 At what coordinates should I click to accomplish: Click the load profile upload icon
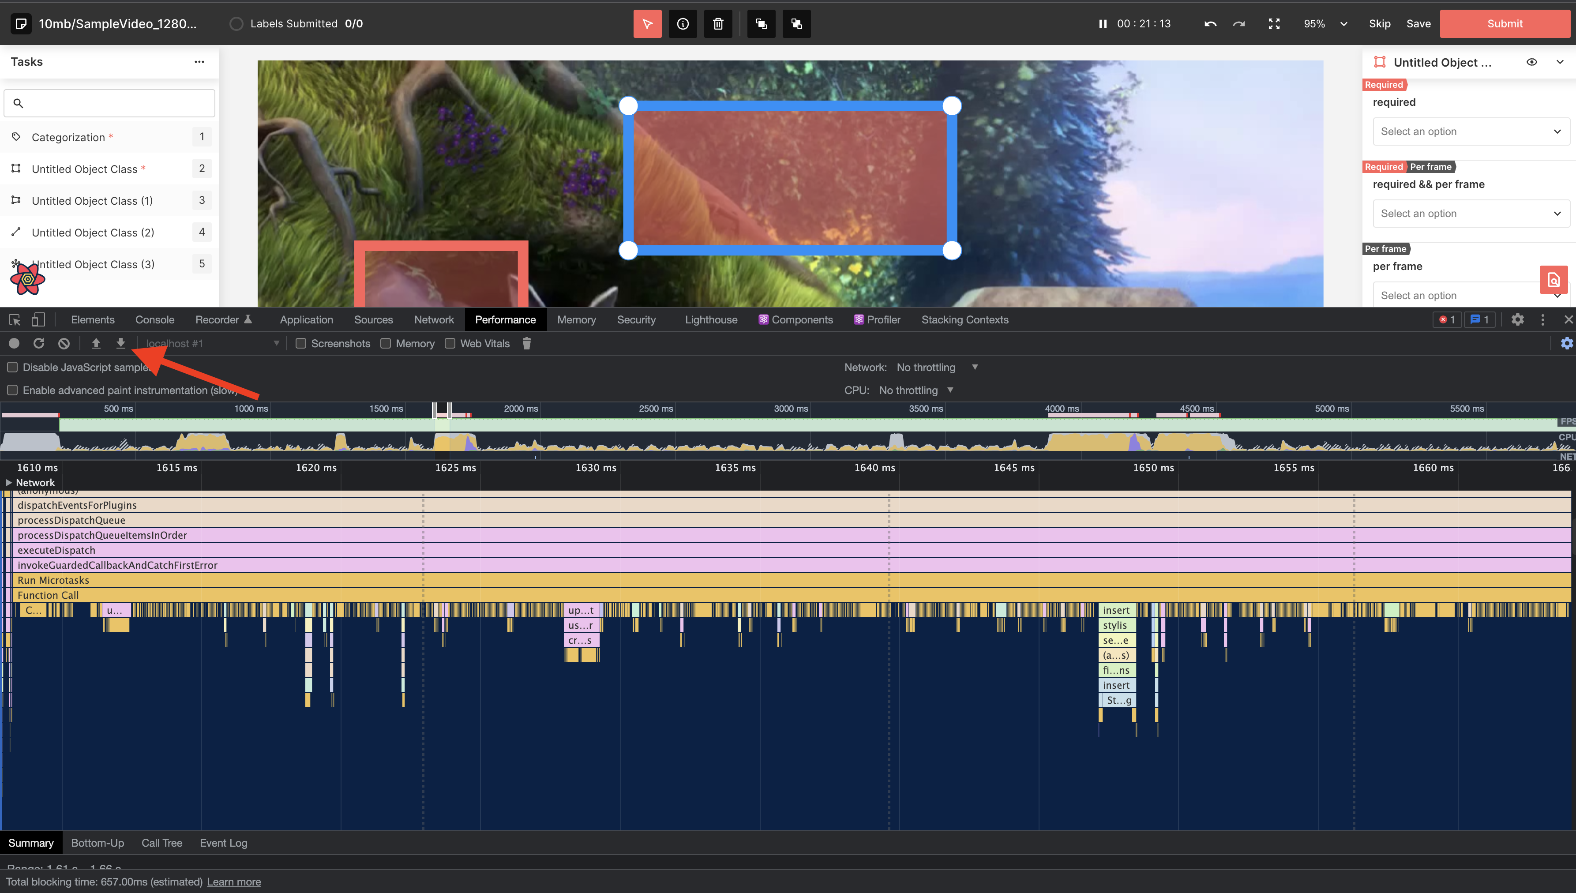(x=96, y=343)
